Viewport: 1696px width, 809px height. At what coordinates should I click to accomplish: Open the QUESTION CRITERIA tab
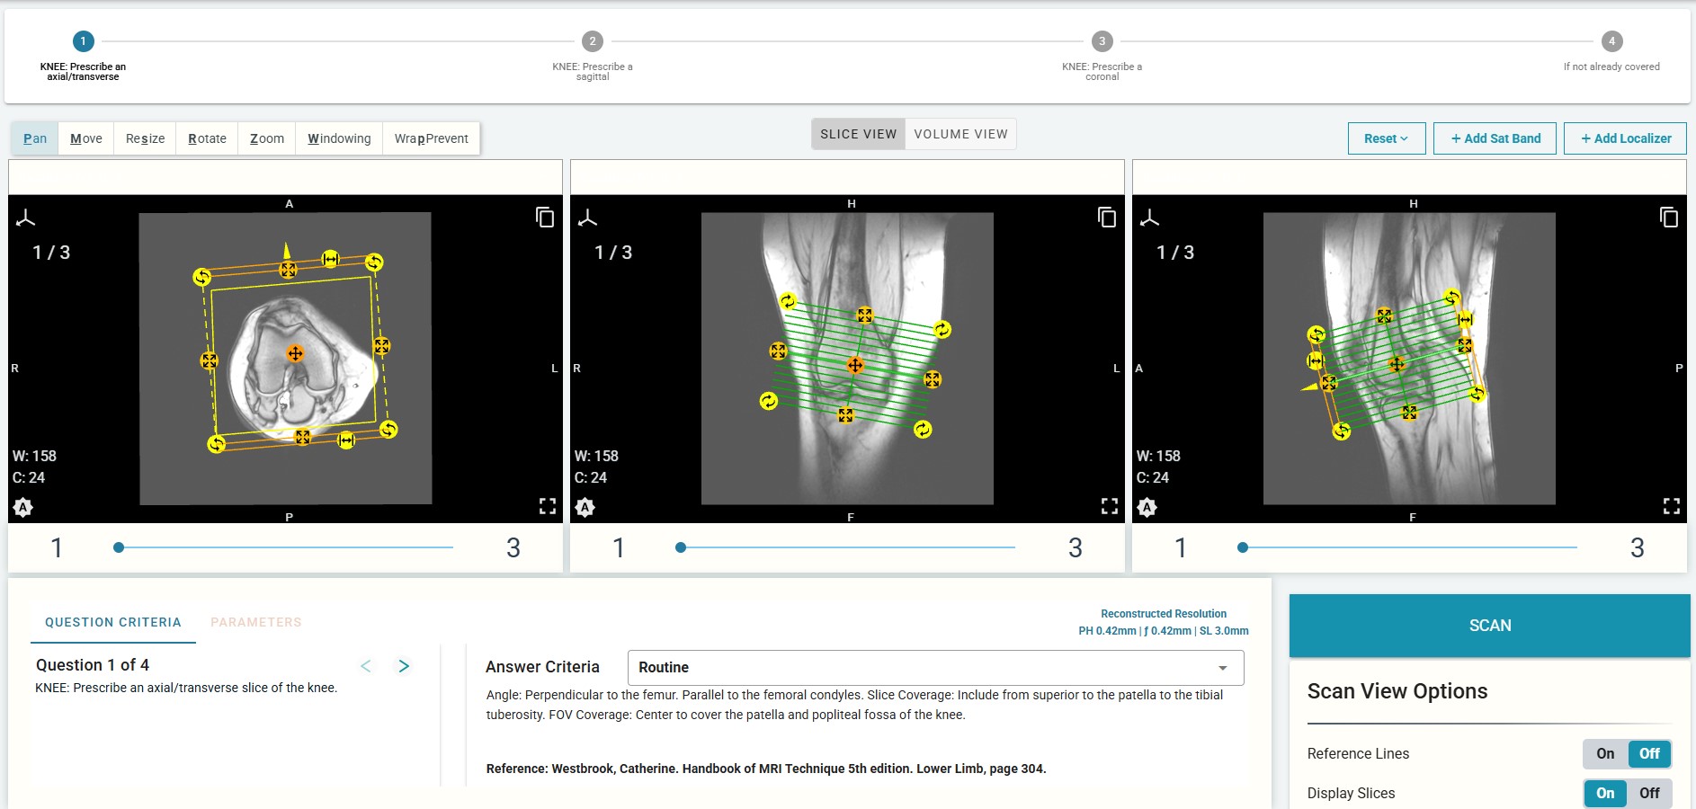(113, 622)
